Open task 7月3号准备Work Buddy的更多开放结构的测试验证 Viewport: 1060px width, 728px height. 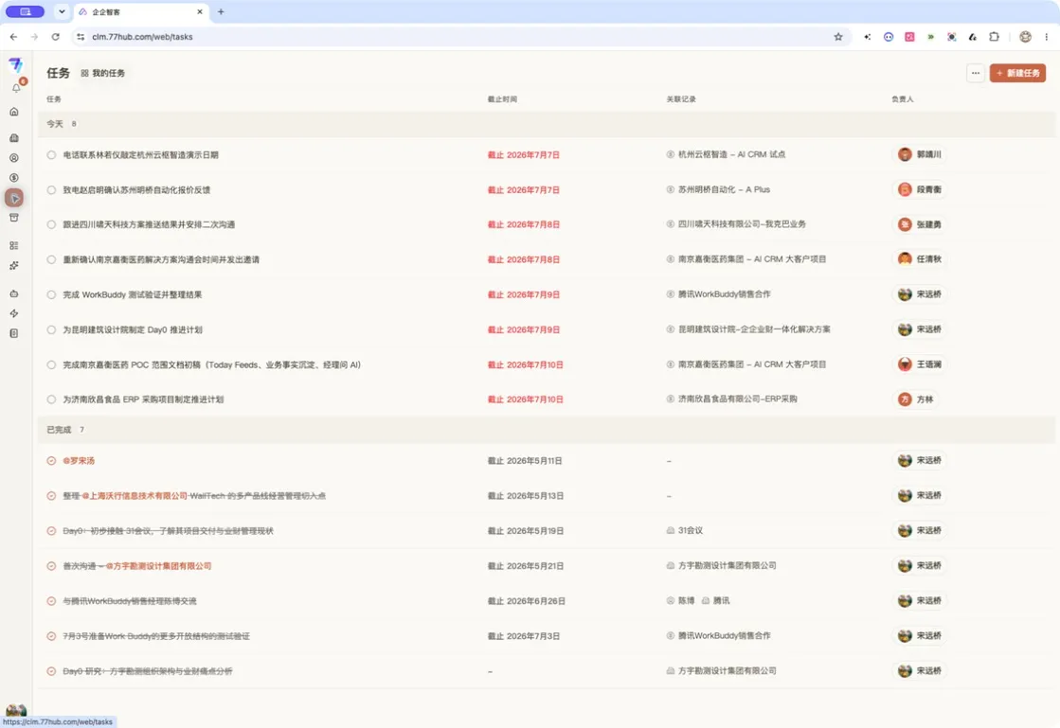click(x=156, y=636)
